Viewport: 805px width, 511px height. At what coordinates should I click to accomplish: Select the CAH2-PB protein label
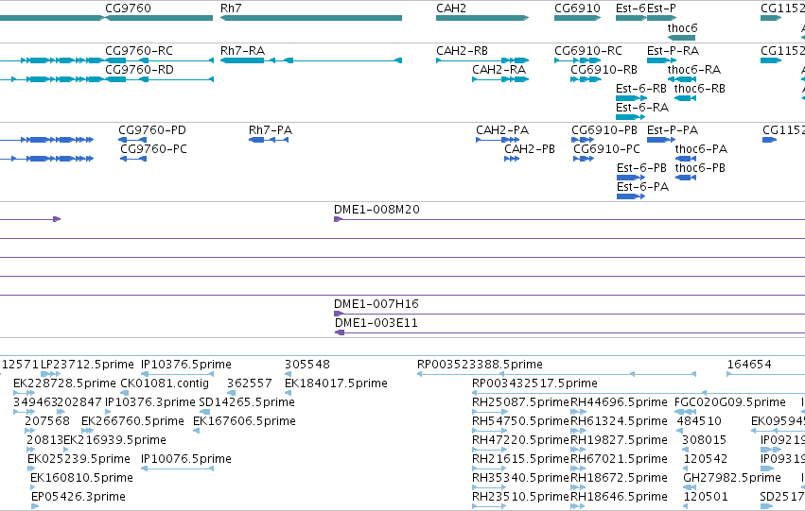pyautogui.click(x=530, y=149)
